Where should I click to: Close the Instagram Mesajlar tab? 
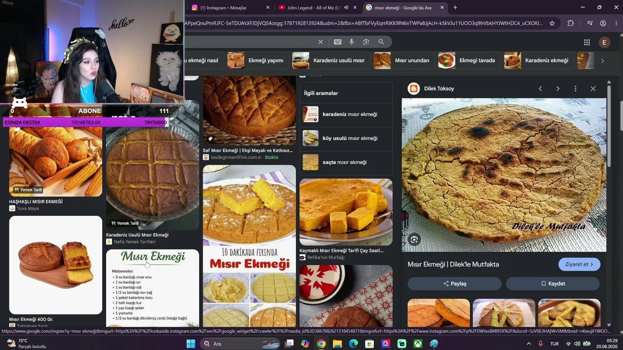[268, 7]
